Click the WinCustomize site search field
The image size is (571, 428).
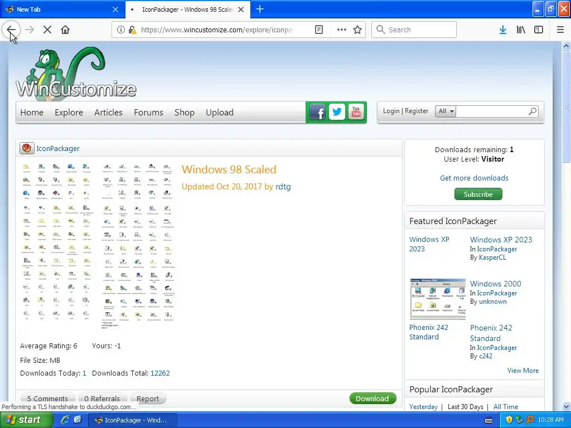[491, 111]
